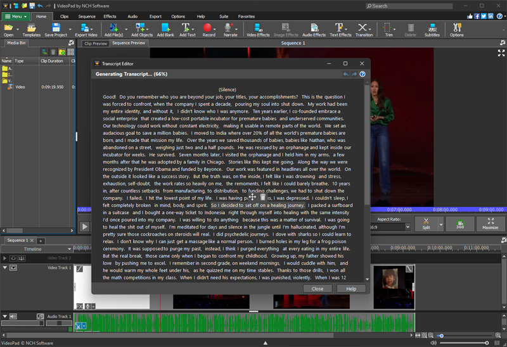The image size is (507, 347).
Task: Click the Help button in Transcript Editor
Action: [351, 289]
